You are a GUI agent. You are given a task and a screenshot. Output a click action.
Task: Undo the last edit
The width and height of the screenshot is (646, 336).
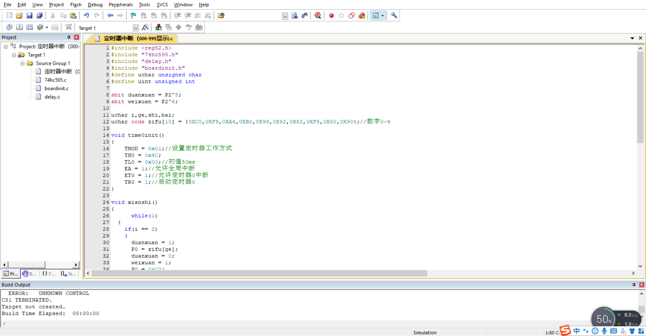pos(86,15)
